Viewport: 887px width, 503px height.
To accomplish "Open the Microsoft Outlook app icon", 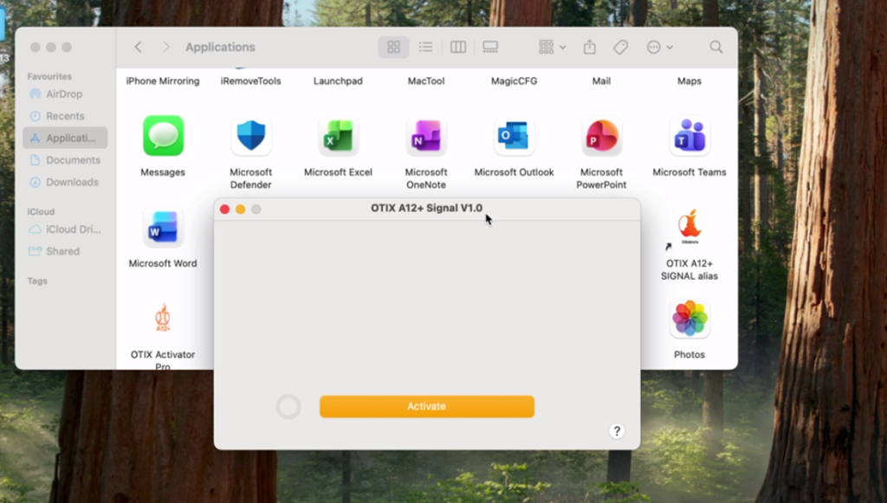I will click(x=514, y=137).
